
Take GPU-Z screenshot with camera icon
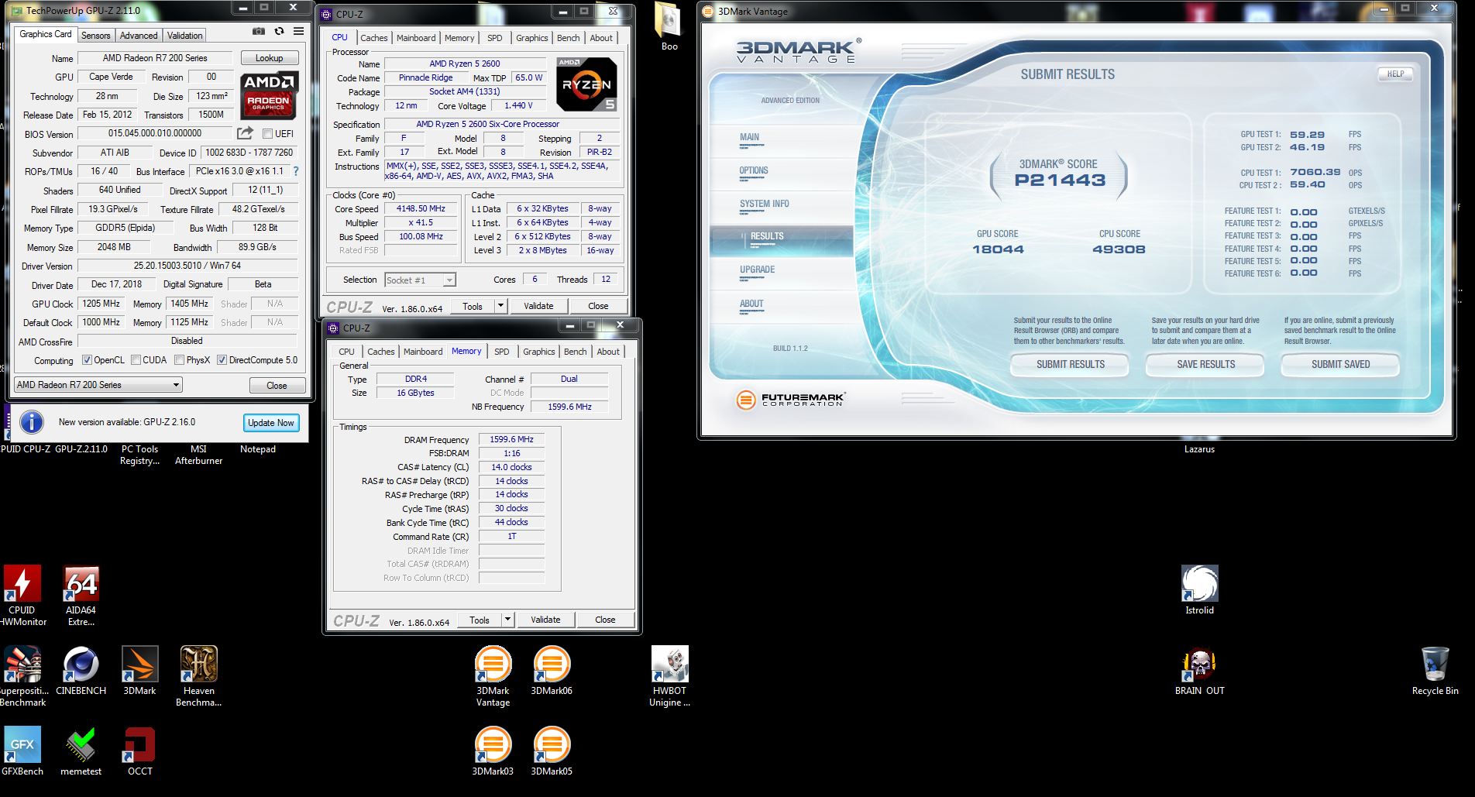point(259,32)
